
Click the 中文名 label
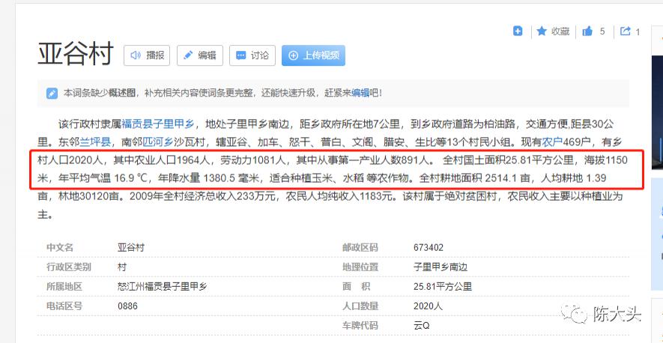tap(60, 247)
